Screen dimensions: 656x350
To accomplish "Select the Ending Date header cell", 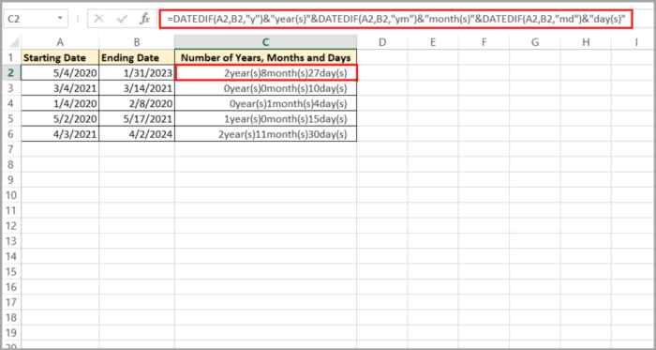I will [137, 58].
